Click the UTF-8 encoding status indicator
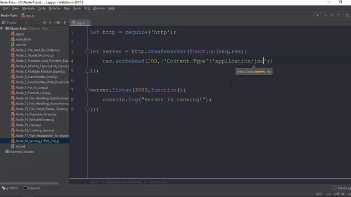The width and height of the screenshot is (351, 197). pos(339,194)
